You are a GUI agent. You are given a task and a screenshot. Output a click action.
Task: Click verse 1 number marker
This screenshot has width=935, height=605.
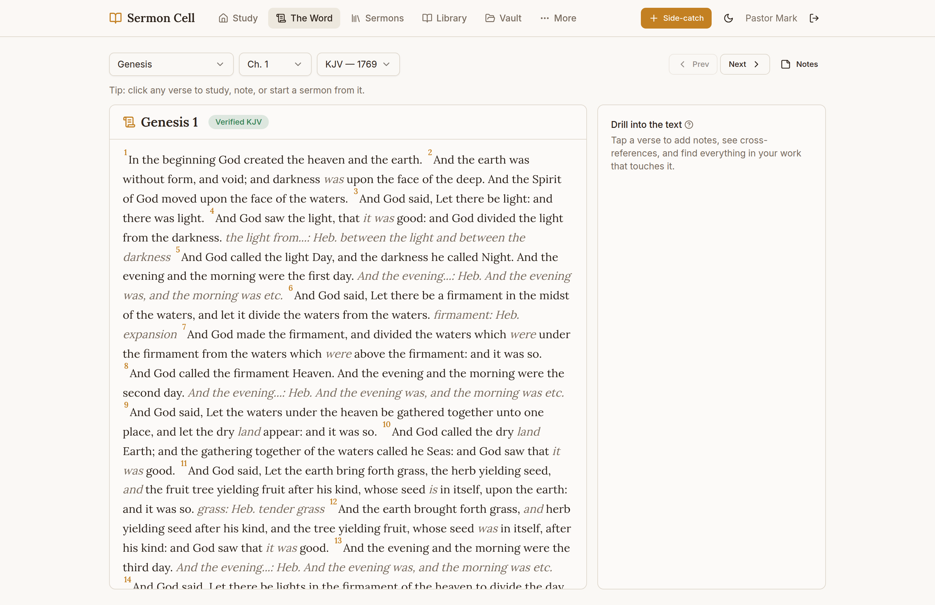click(x=125, y=153)
